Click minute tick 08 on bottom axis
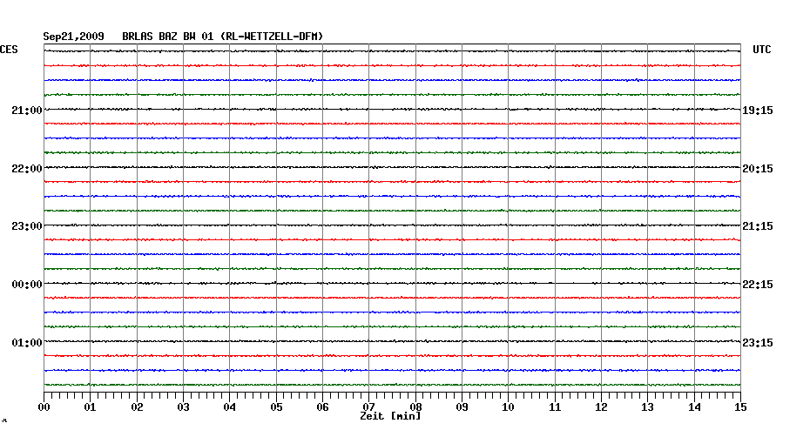This screenshot has width=810, height=430. point(415,406)
